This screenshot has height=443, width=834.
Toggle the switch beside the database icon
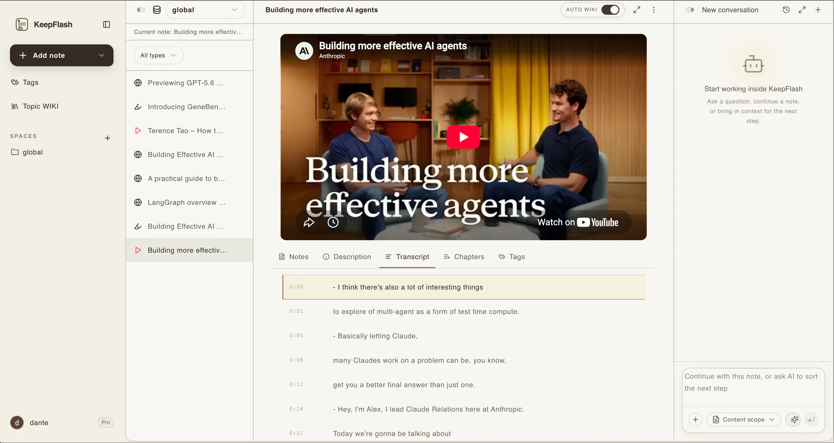point(141,10)
